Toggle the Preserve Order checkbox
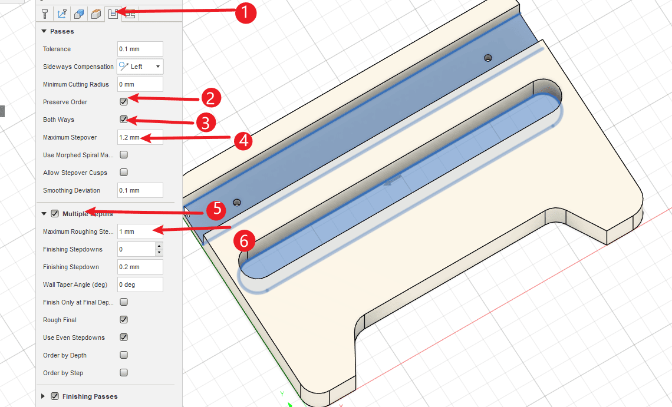The image size is (672, 407). (124, 102)
